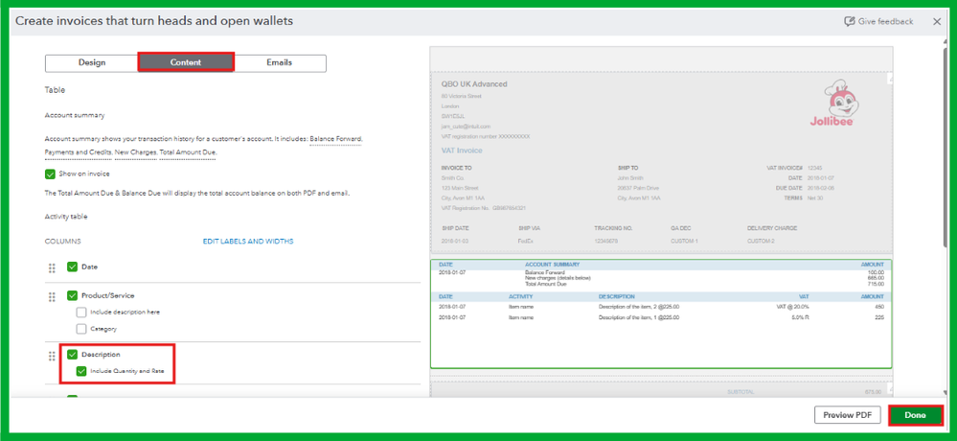Click the Total Amount Due term
Screen dimensions: 957x441
pos(188,152)
